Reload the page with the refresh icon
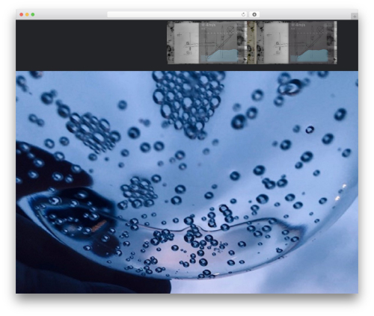This screenshot has height=316, width=374. pyautogui.click(x=243, y=14)
